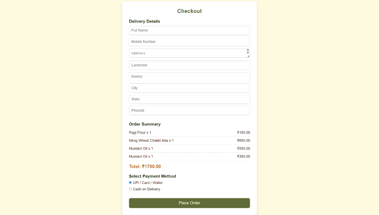Click the Address textarea resize handle
This screenshot has height=215, width=379.
pos(248,56)
